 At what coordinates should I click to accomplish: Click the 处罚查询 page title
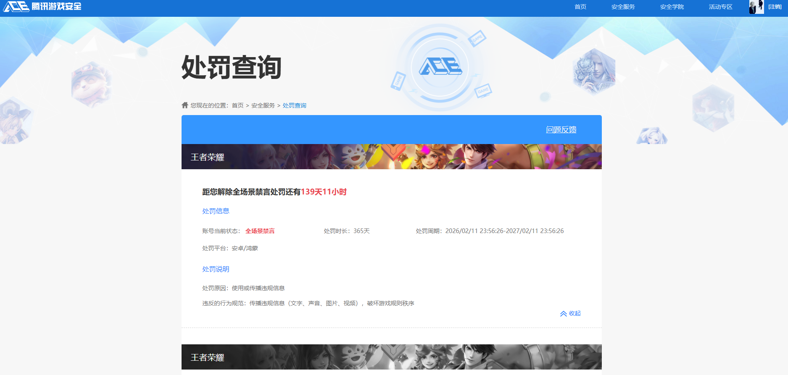(x=232, y=67)
